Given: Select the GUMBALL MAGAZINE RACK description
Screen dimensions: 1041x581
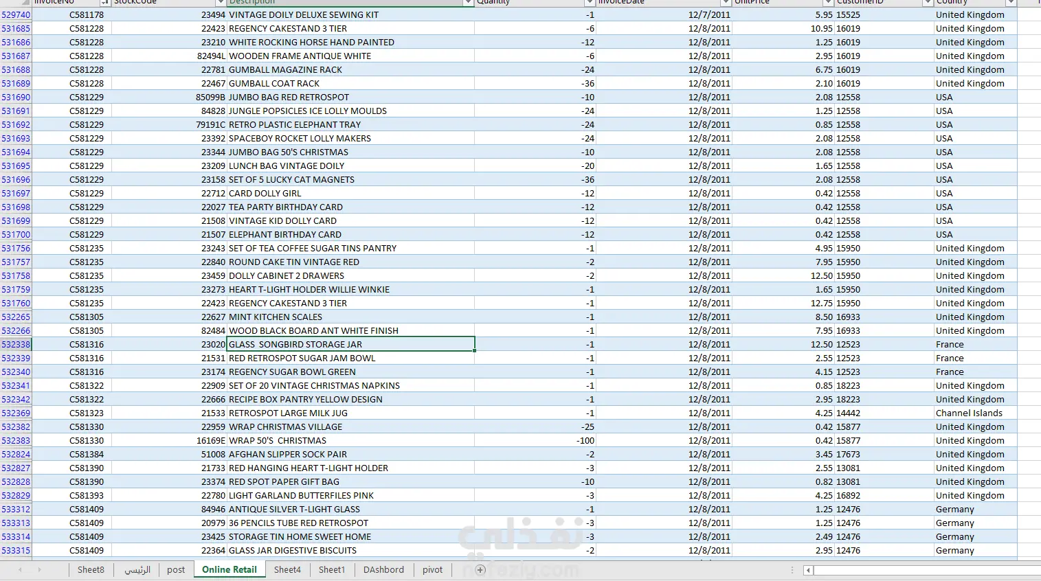Looking at the screenshot, I should (350, 69).
